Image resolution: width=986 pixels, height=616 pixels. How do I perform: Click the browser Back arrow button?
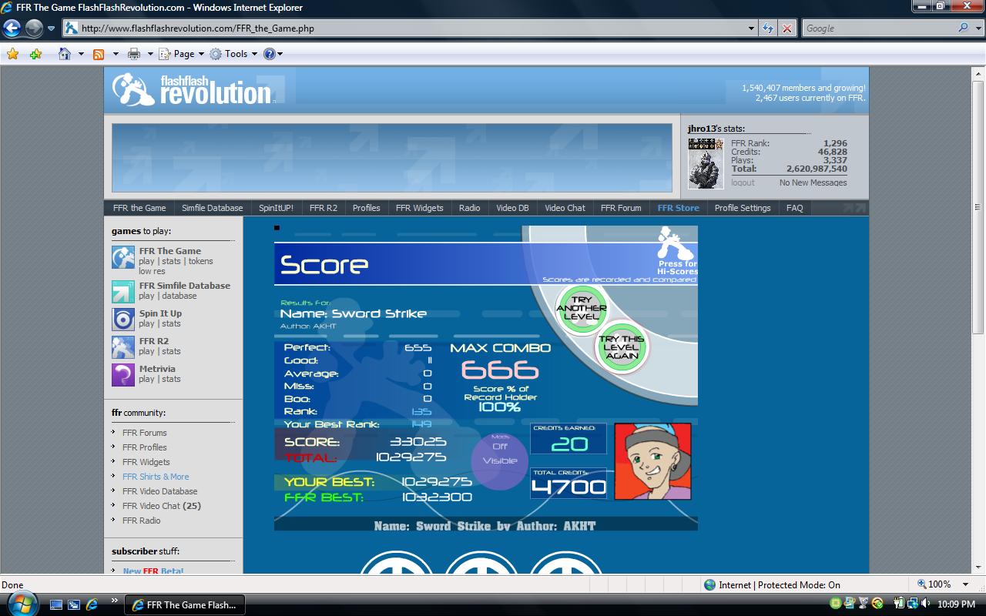click(12, 28)
